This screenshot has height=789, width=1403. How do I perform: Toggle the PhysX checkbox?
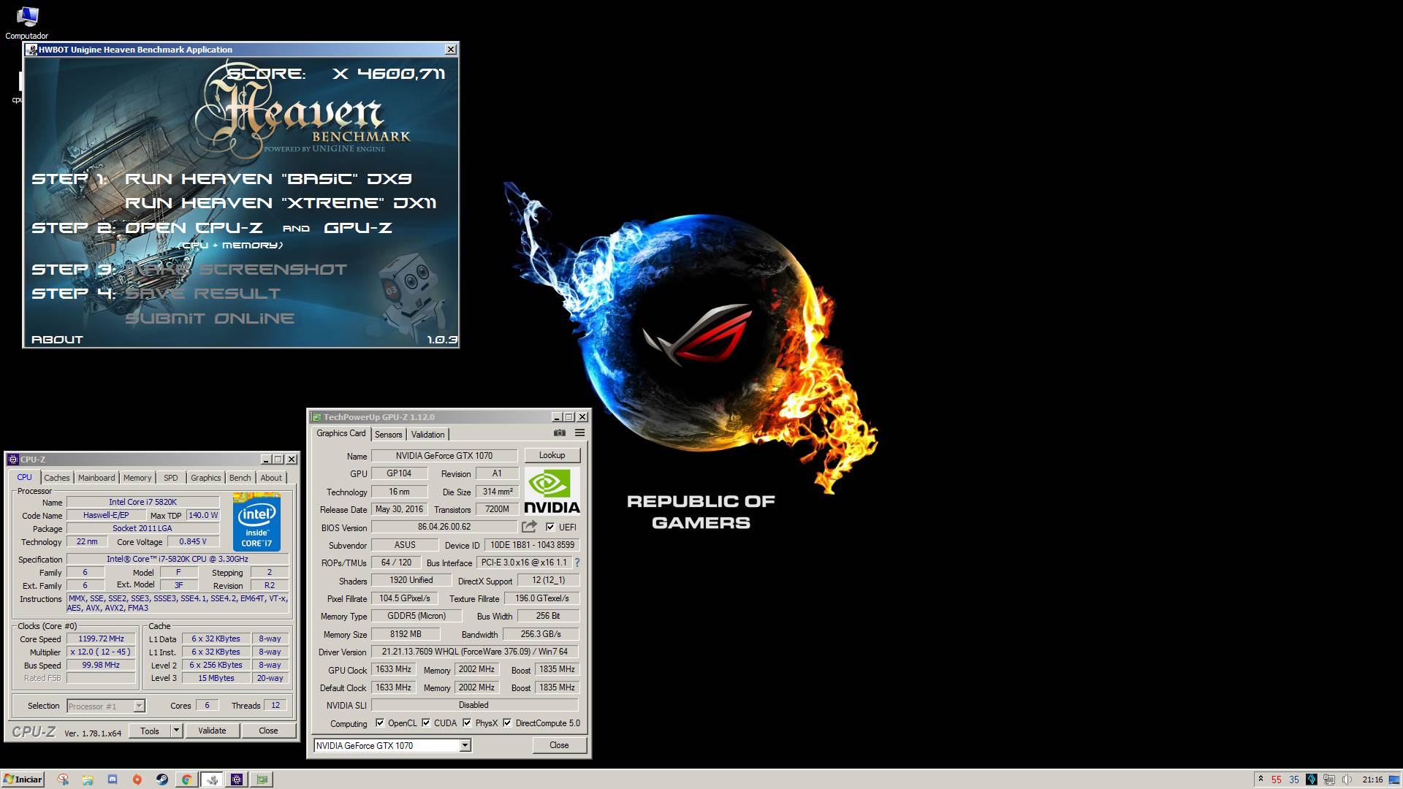(467, 723)
